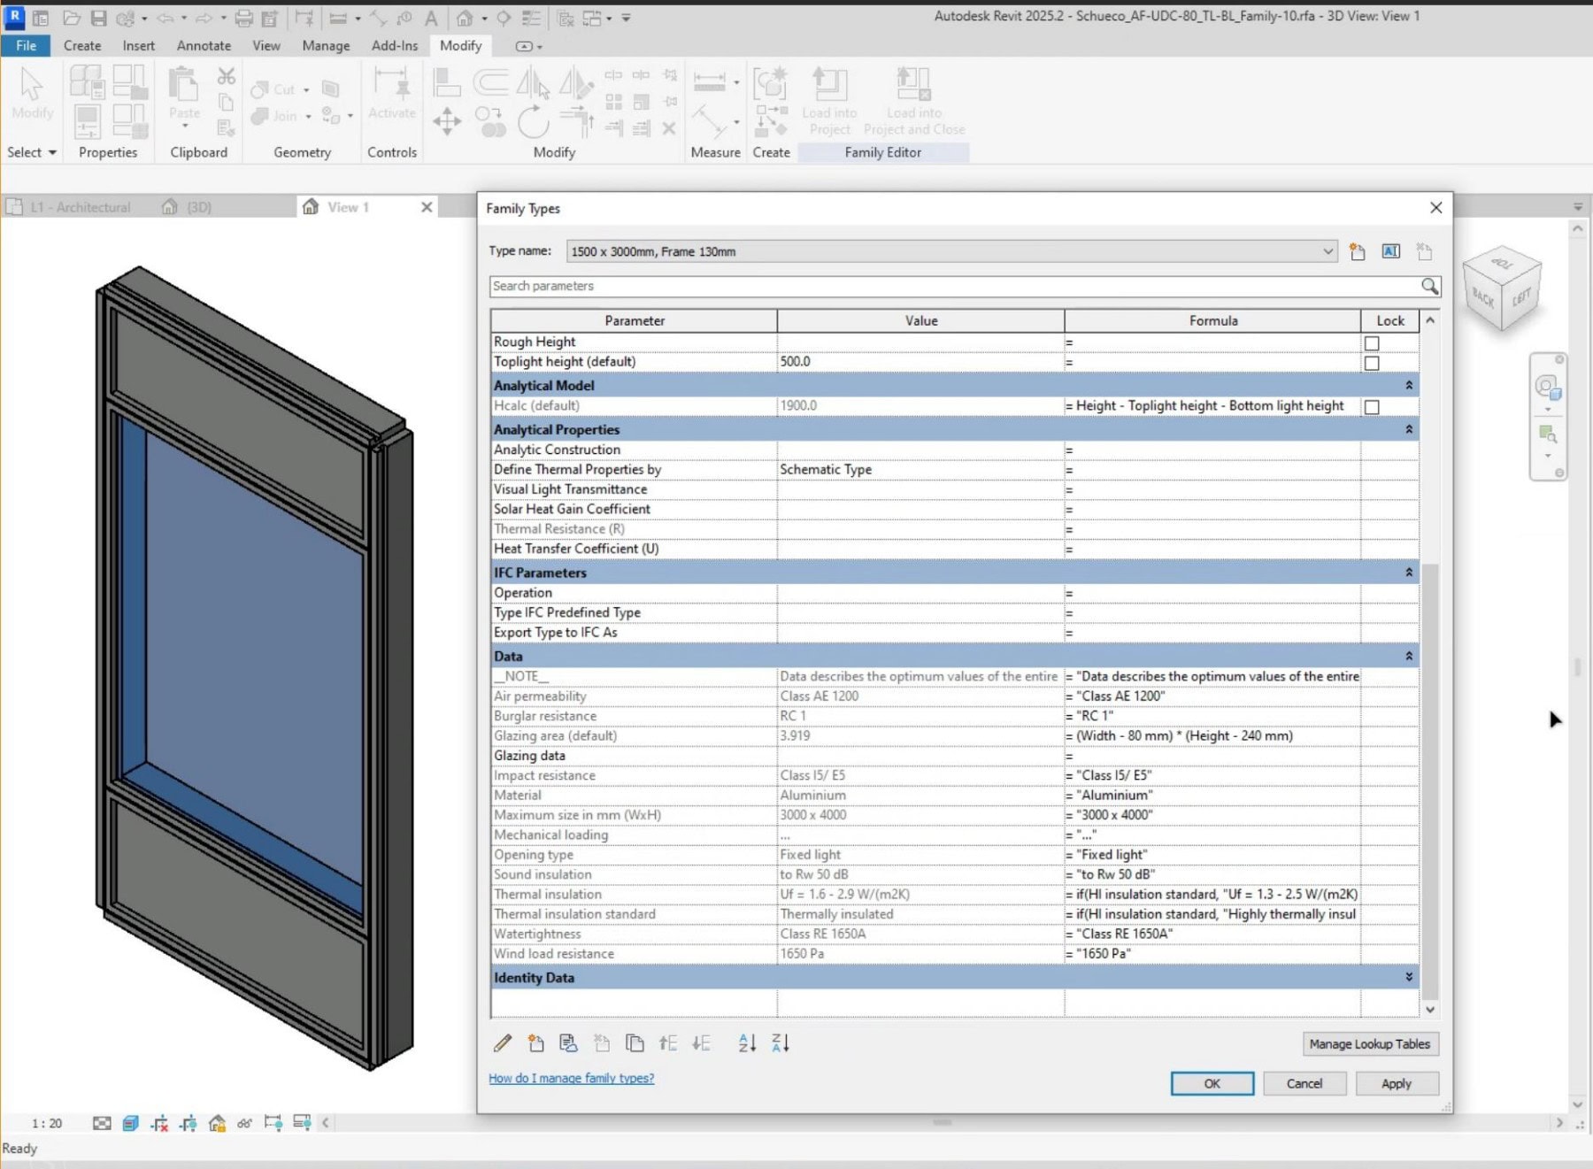The height and width of the screenshot is (1169, 1593).
Task: Open the How do I manage family types link
Action: (571, 1078)
